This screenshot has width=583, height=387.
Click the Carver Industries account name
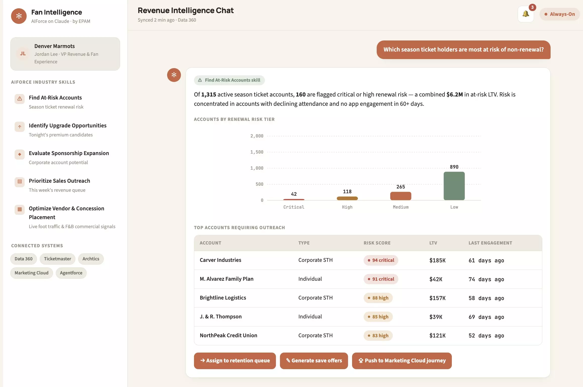pyautogui.click(x=220, y=260)
